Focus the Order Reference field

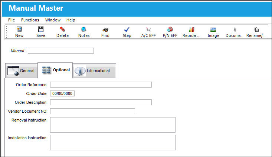coord(101,85)
